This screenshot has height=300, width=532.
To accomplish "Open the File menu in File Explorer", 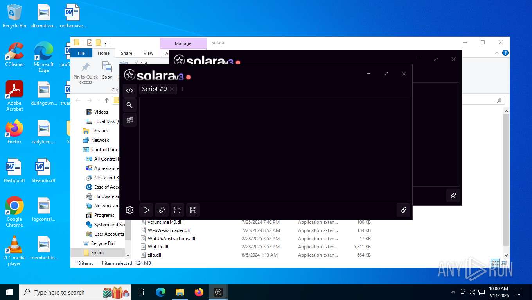I will [81, 53].
